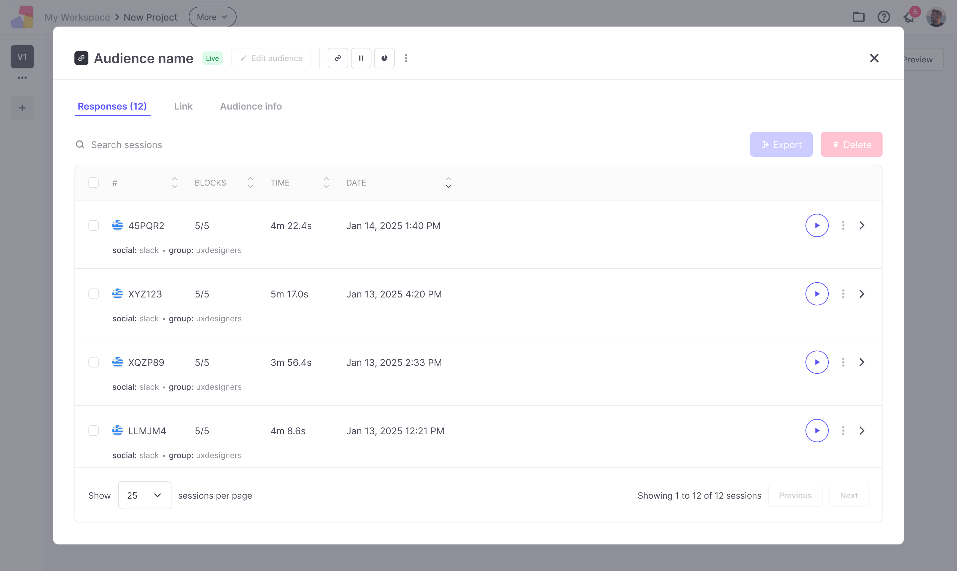957x571 pixels.
Task: Play session recording for XQZP89
Action: (x=817, y=363)
